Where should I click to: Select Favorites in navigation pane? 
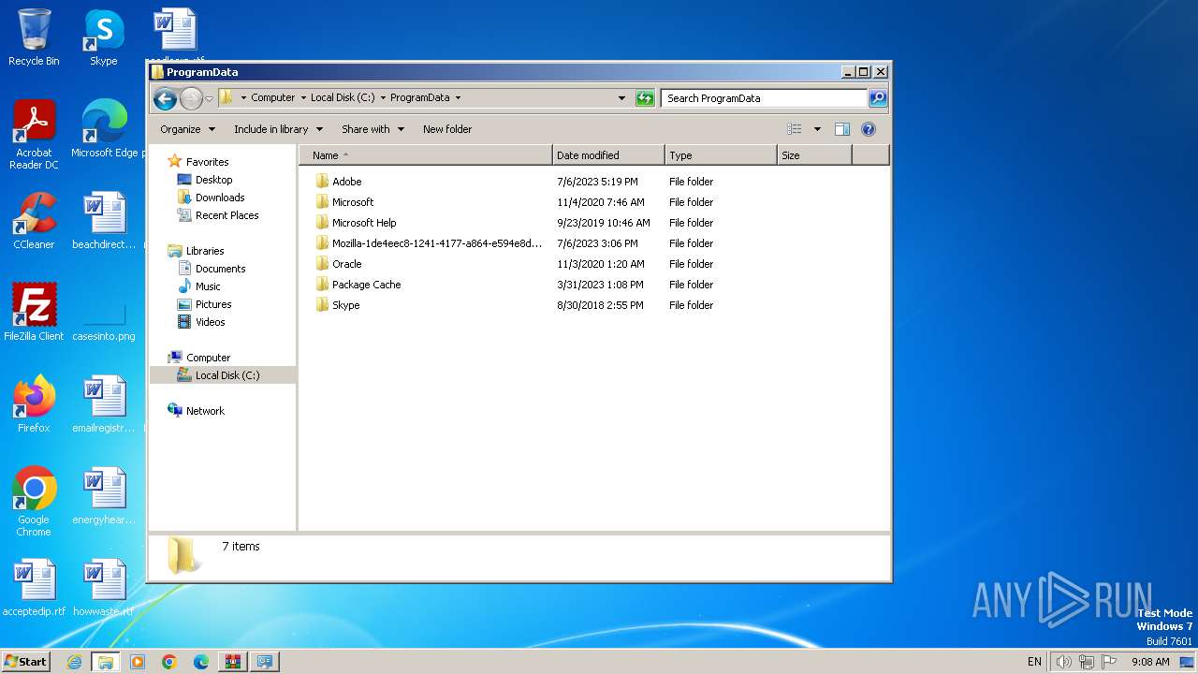pos(207,162)
